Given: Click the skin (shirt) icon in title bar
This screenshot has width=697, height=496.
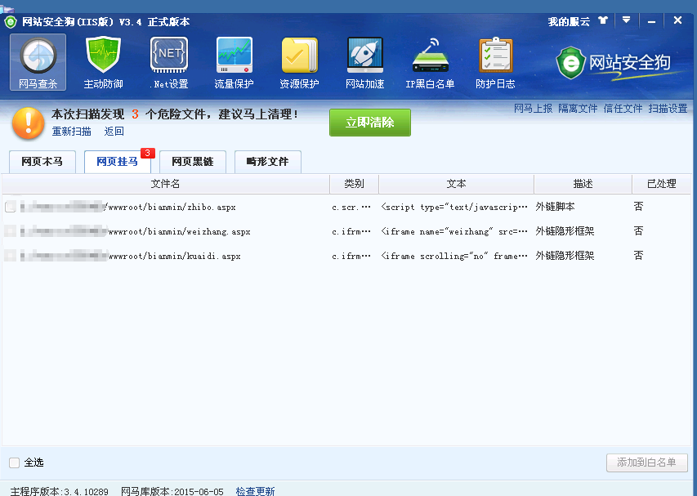Looking at the screenshot, I should 603,20.
